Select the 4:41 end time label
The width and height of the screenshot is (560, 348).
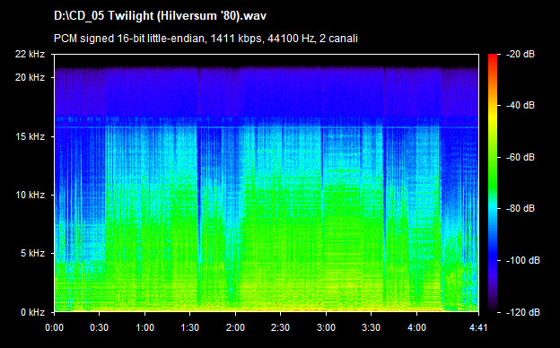click(478, 327)
